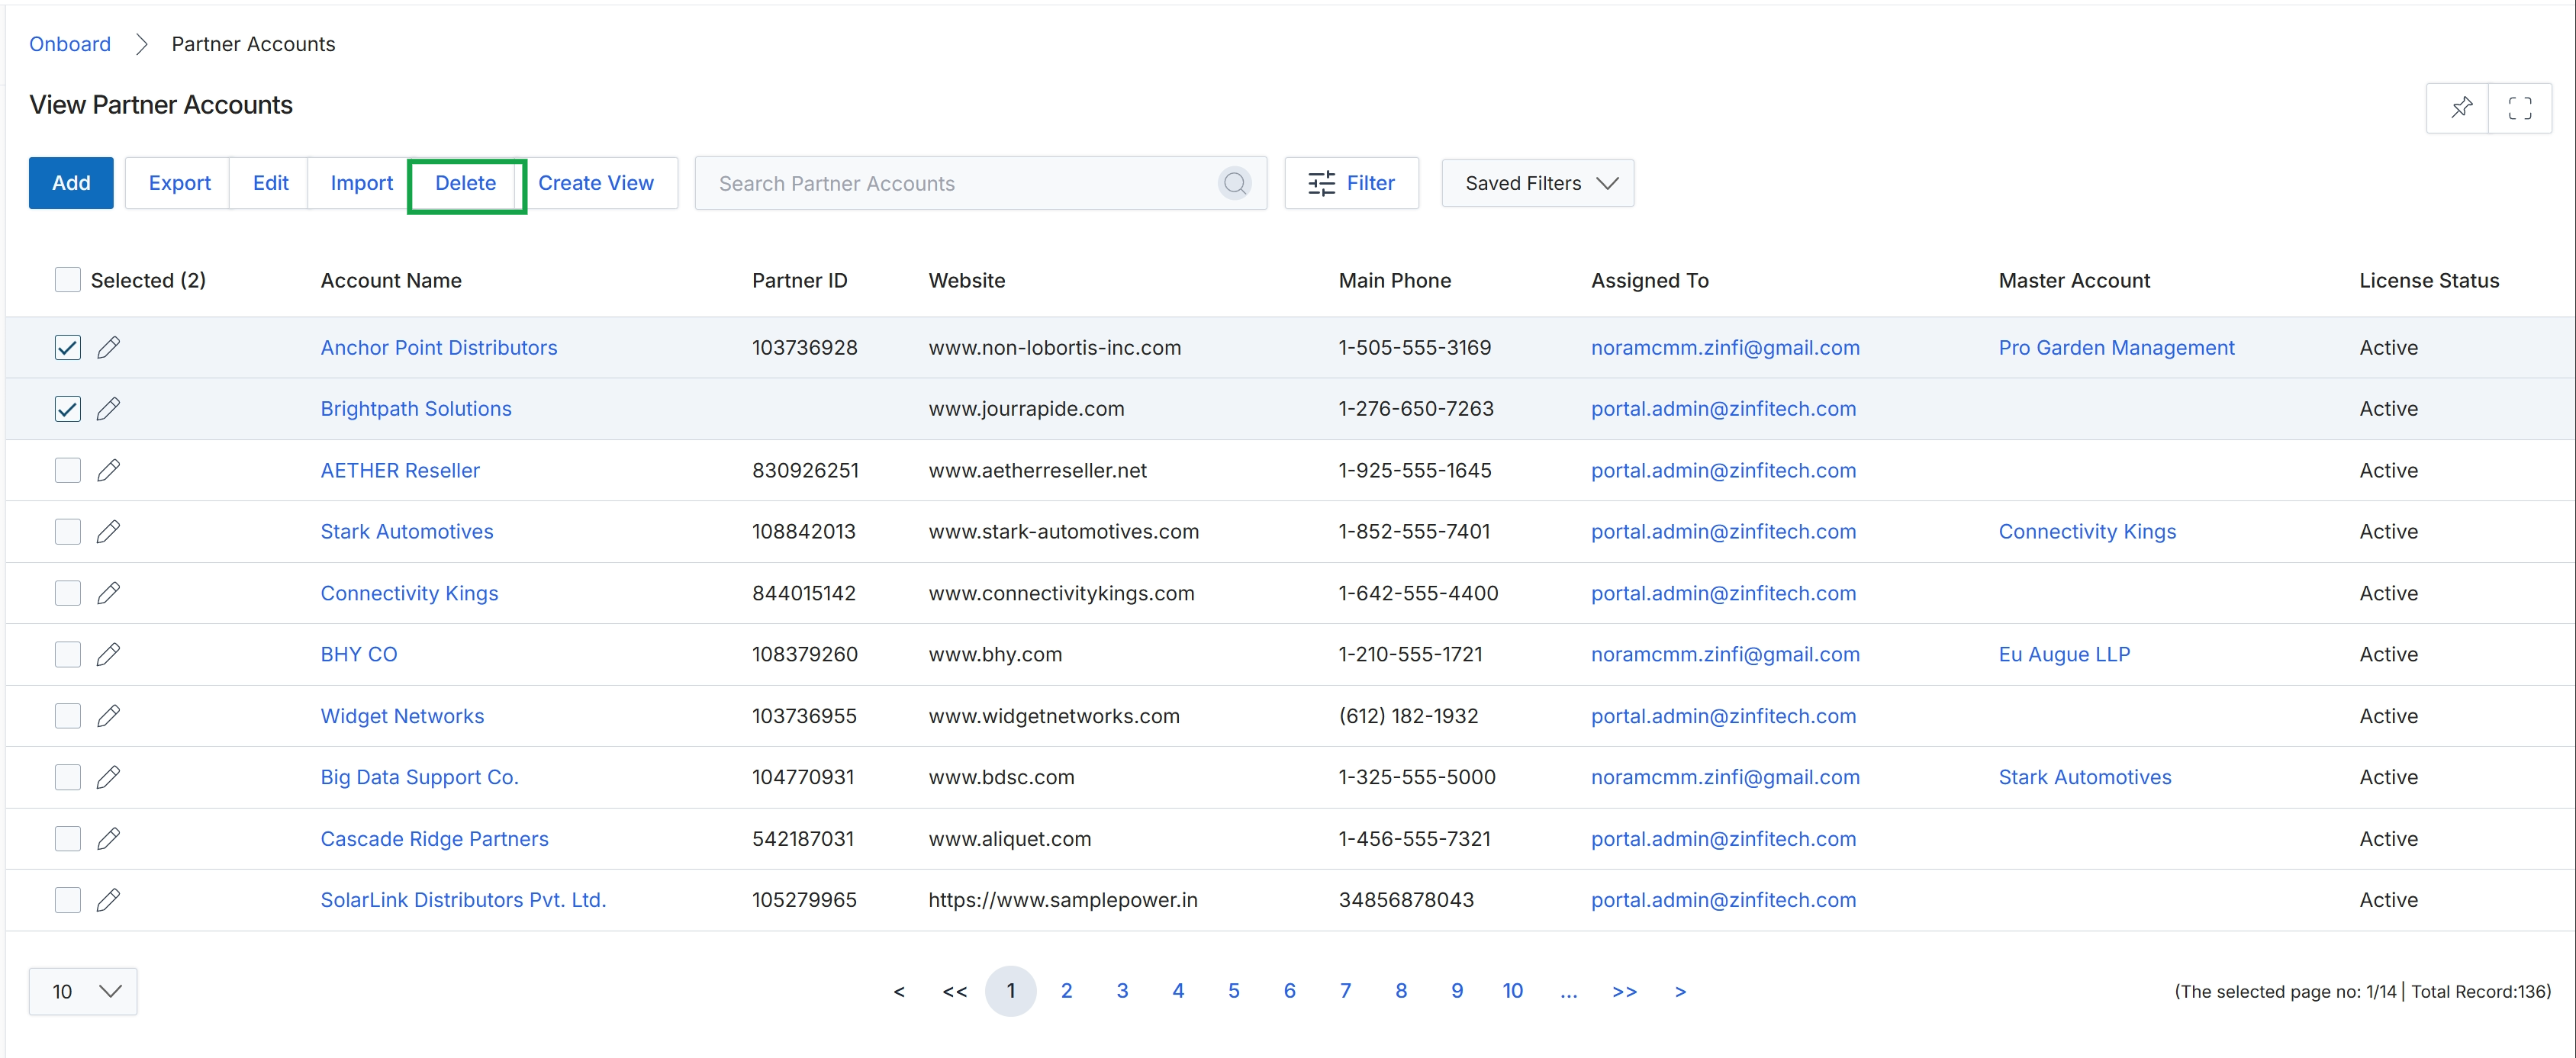Viewport: 2576px width, 1058px height.
Task: Edit pencil for Stark Automotives row
Action: [x=108, y=531]
